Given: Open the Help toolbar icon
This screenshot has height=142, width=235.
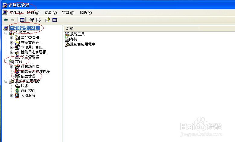Looking at the screenshot, I should tap(48, 20).
